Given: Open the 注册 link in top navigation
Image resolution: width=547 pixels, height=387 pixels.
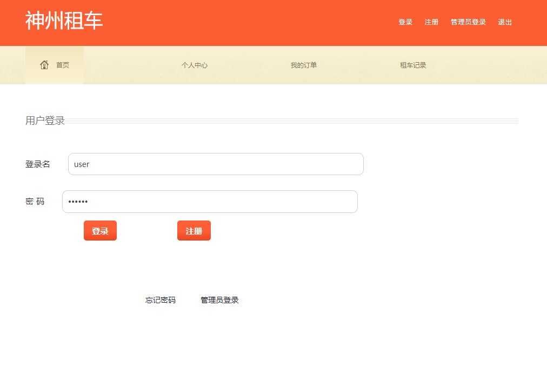Looking at the screenshot, I should click(x=431, y=22).
